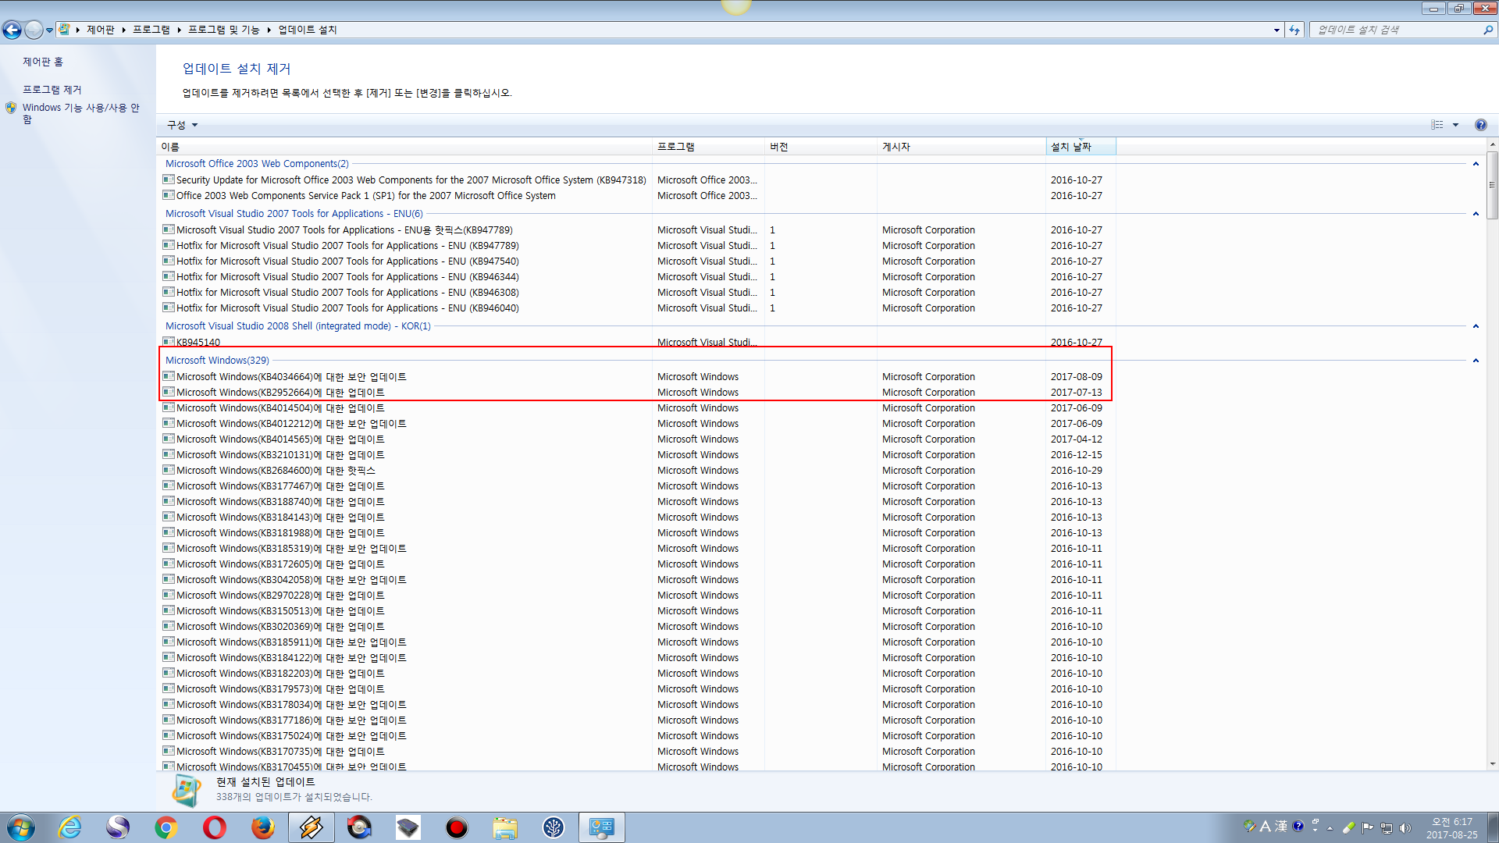Click the Forward navigation arrow button
This screenshot has width=1499, height=843.
(34, 30)
